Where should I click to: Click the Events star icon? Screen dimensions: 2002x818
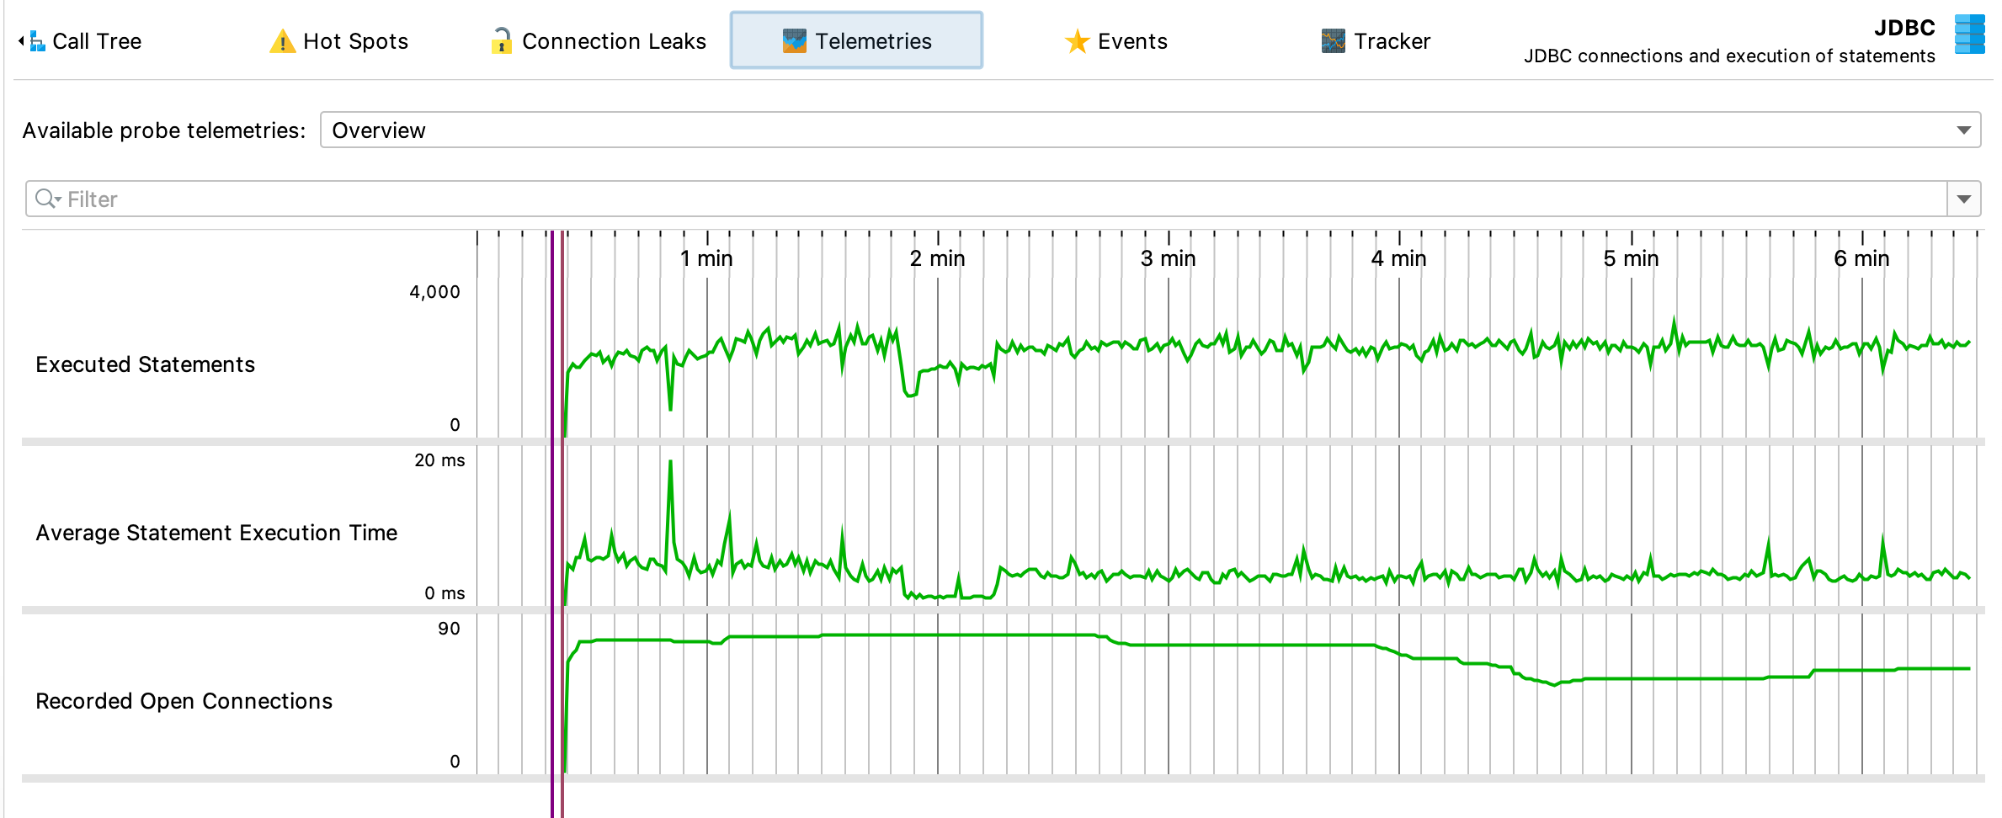1077,41
